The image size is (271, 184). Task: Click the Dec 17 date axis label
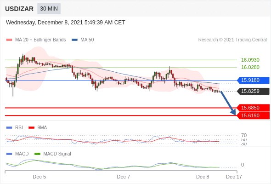pyautogui.click(x=234, y=177)
